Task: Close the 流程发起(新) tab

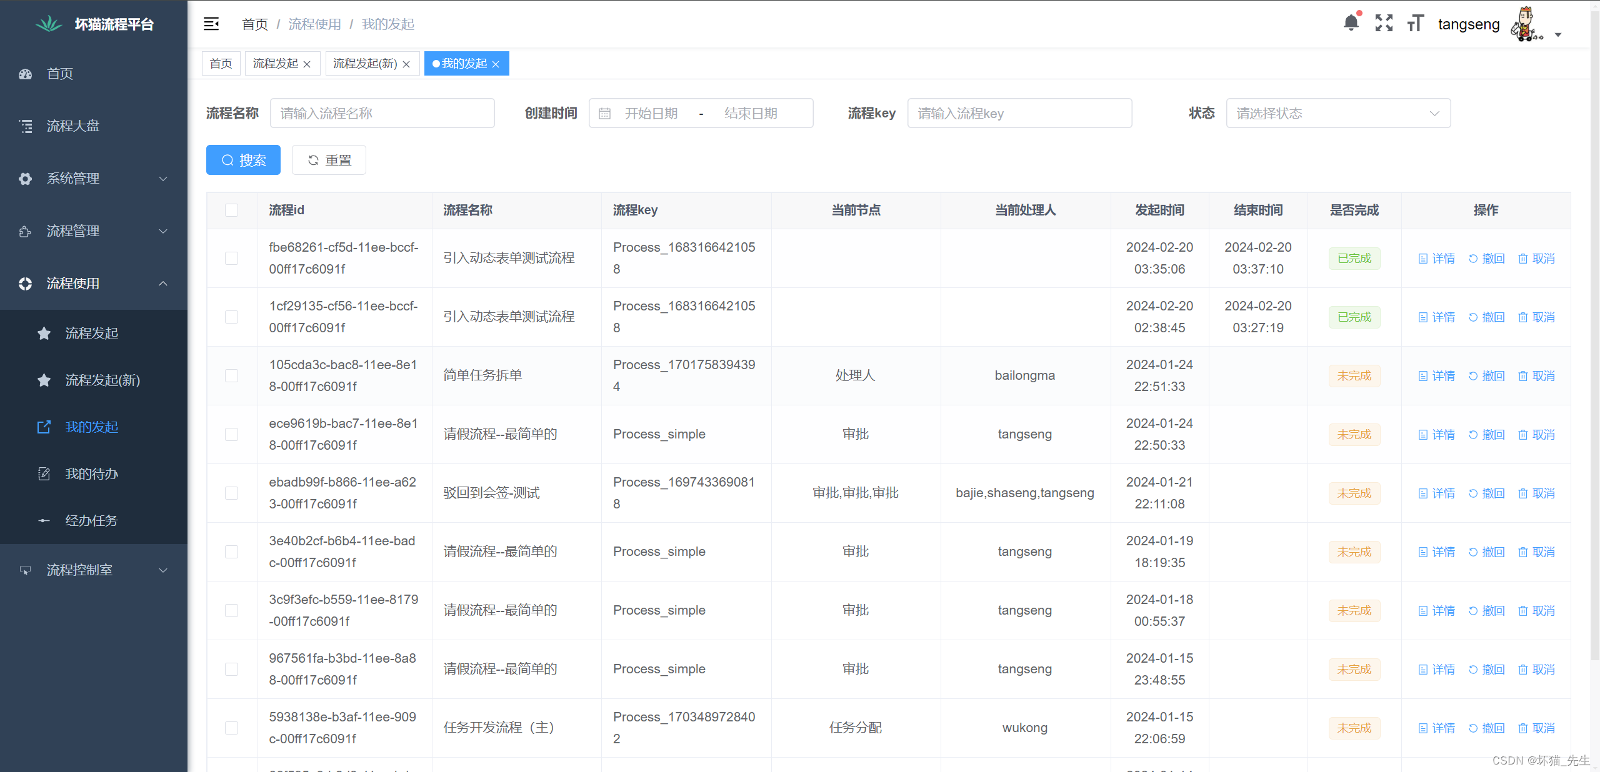Action: coord(406,64)
